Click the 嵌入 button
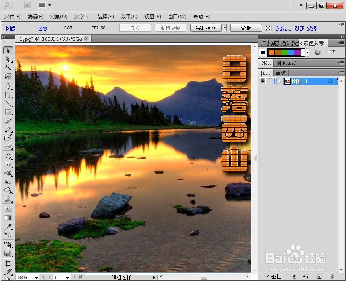The height and width of the screenshot is (281, 346). coord(135,28)
